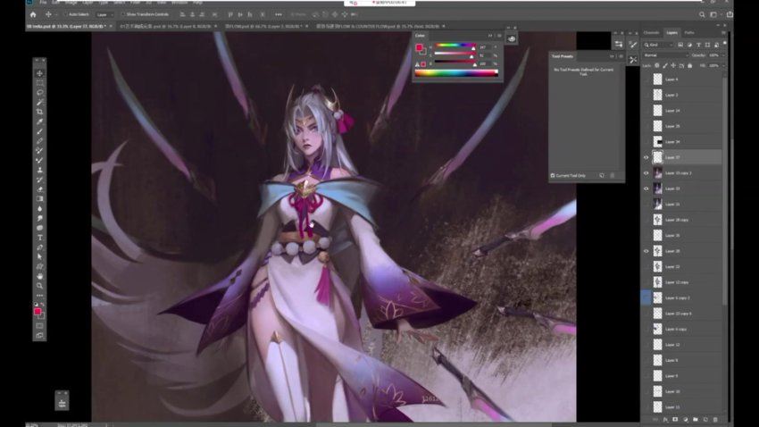The width and height of the screenshot is (759, 427).
Task: Select the Move tool in toolbox
Action: click(39, 73)
